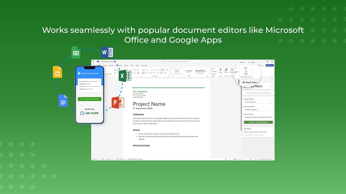This screenshot has width=346, height=194.
Task: Switch to the View tab
Action: [x=132, y=65]
